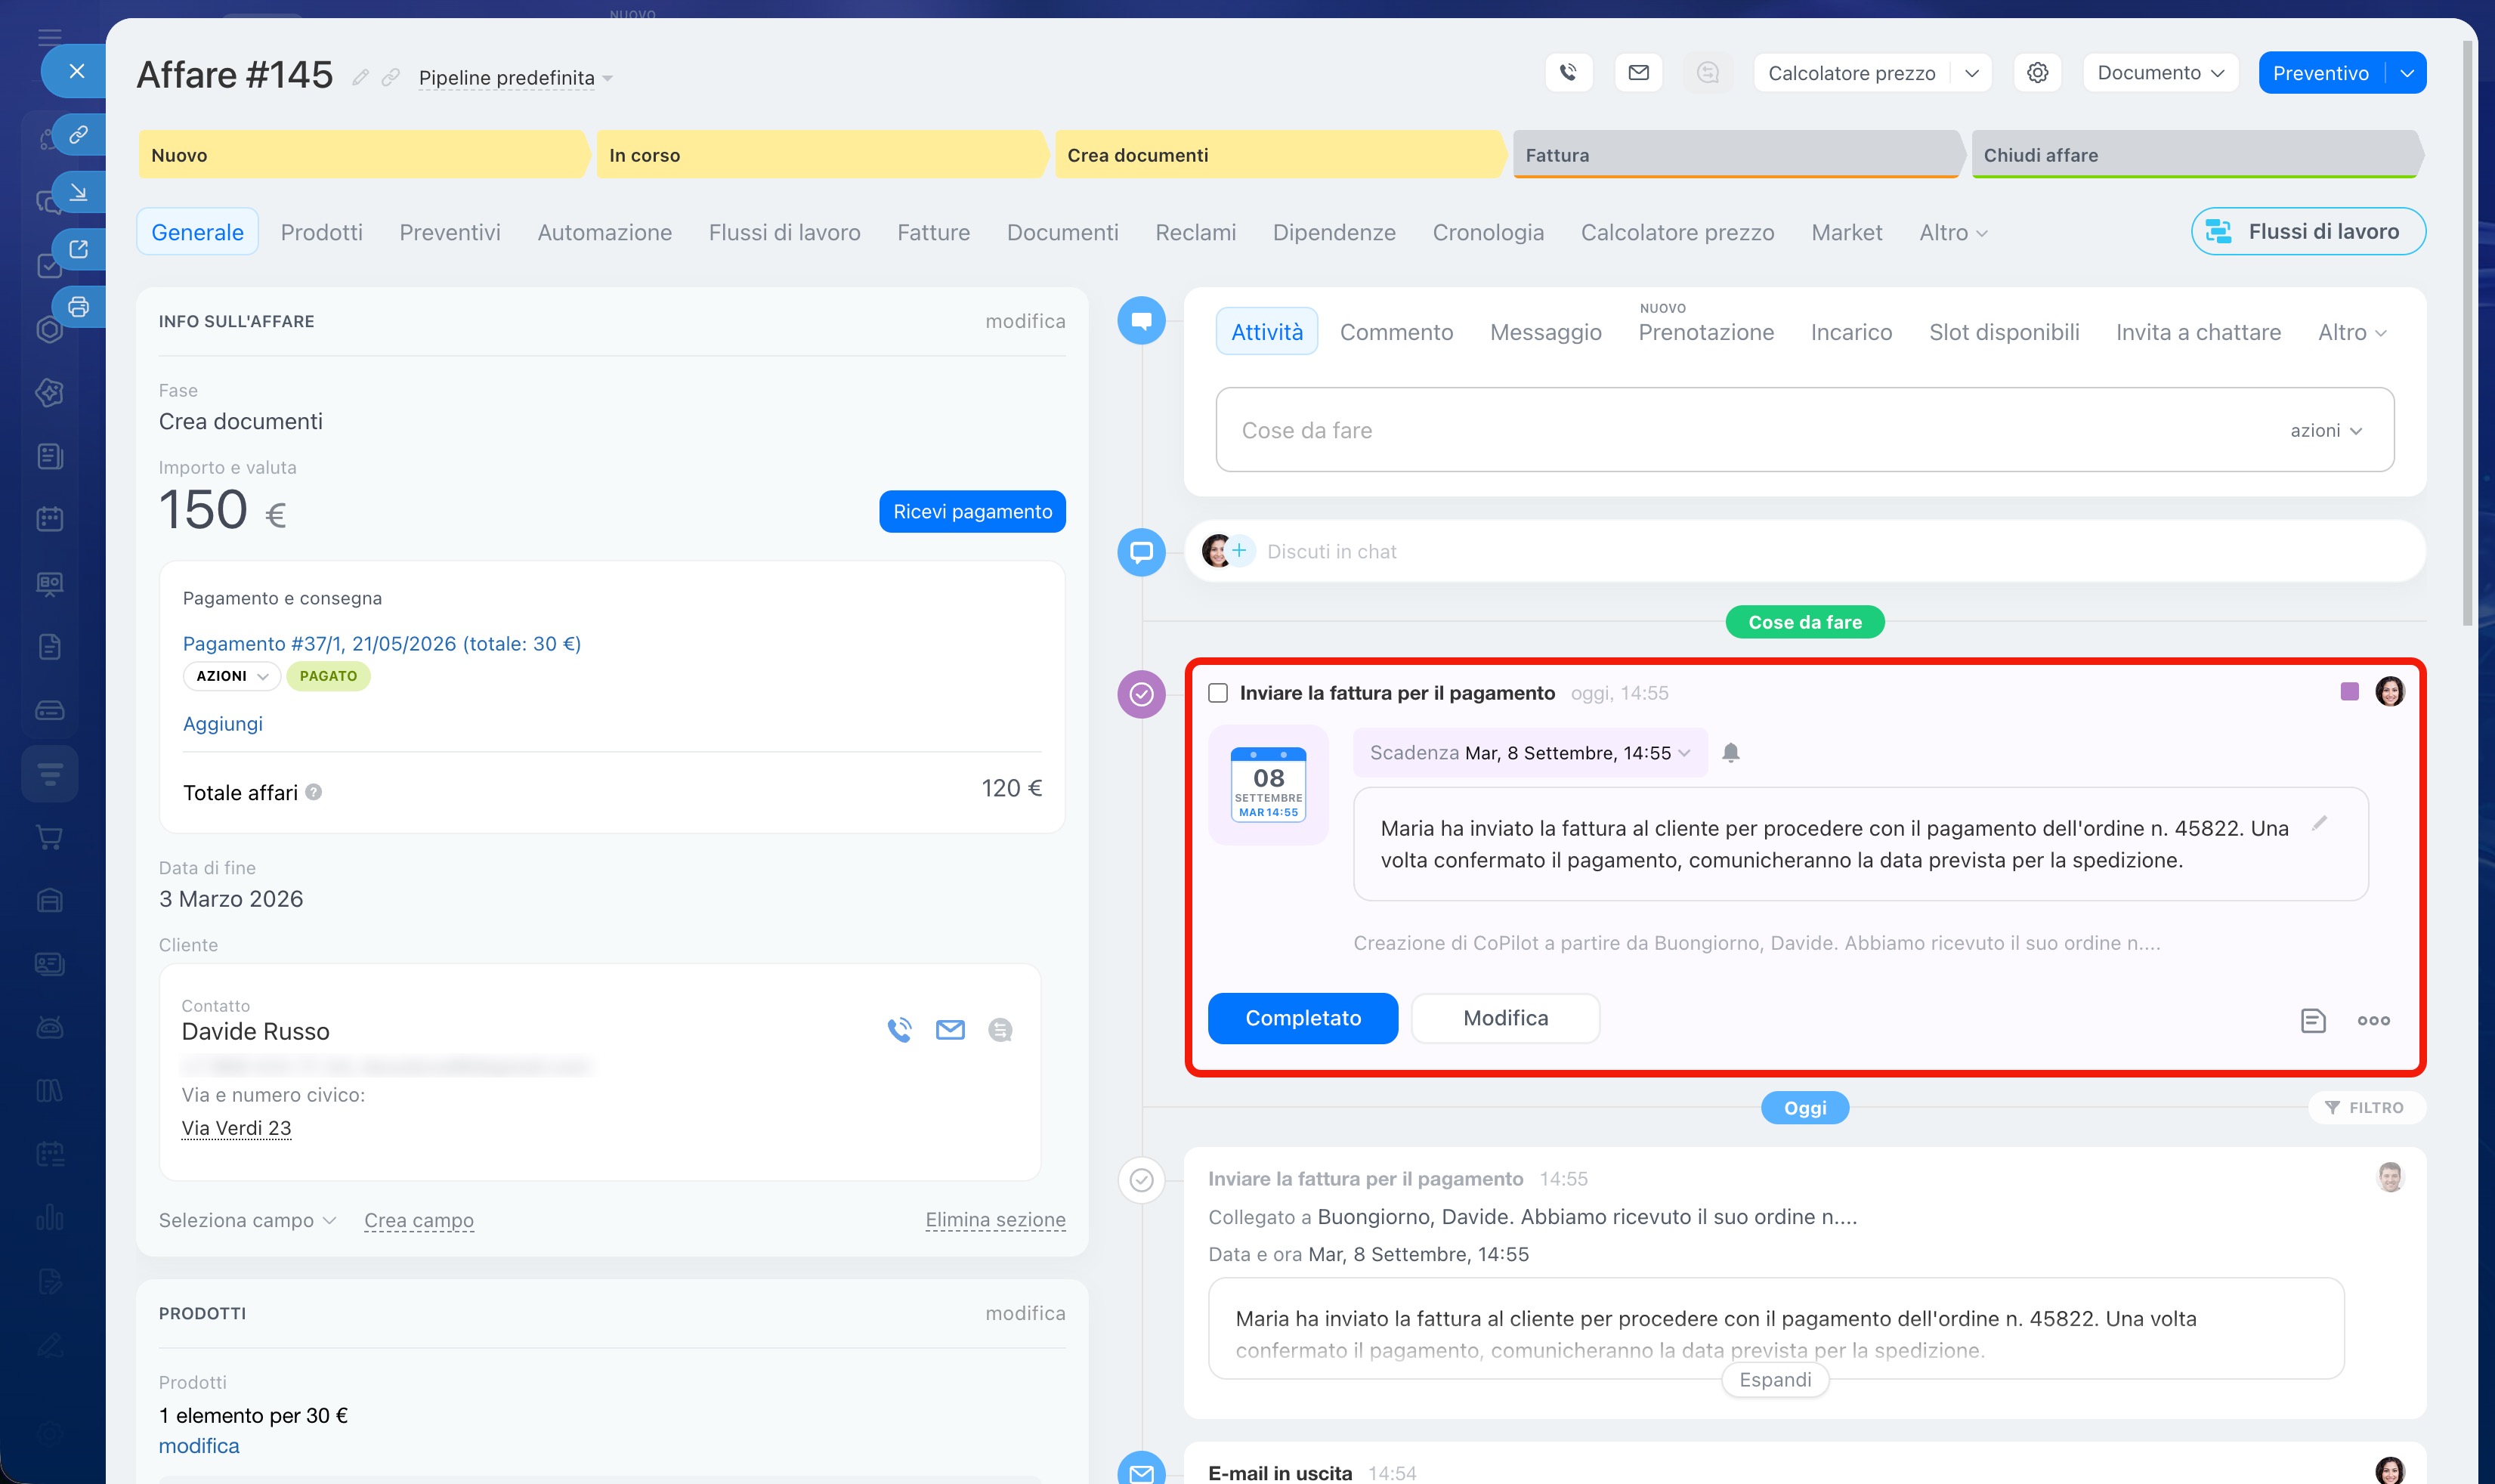Click the phone call icon in header
Viewport: 2495px width, 1484px height.
(1568, 73)
